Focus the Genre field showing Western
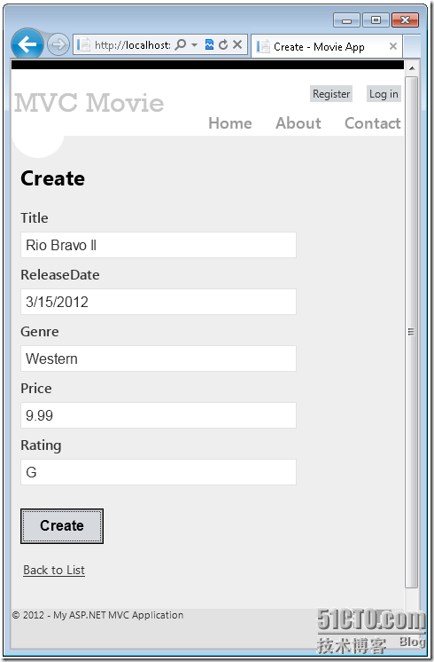 pos(159,359)
